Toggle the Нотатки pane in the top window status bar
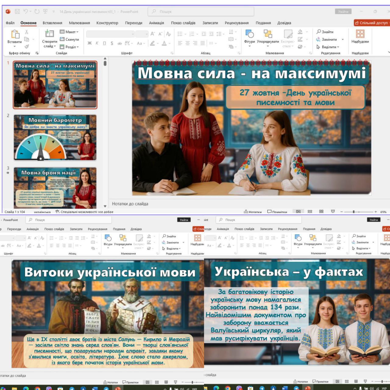The image size is (390, 390). (x=253, y=212)
